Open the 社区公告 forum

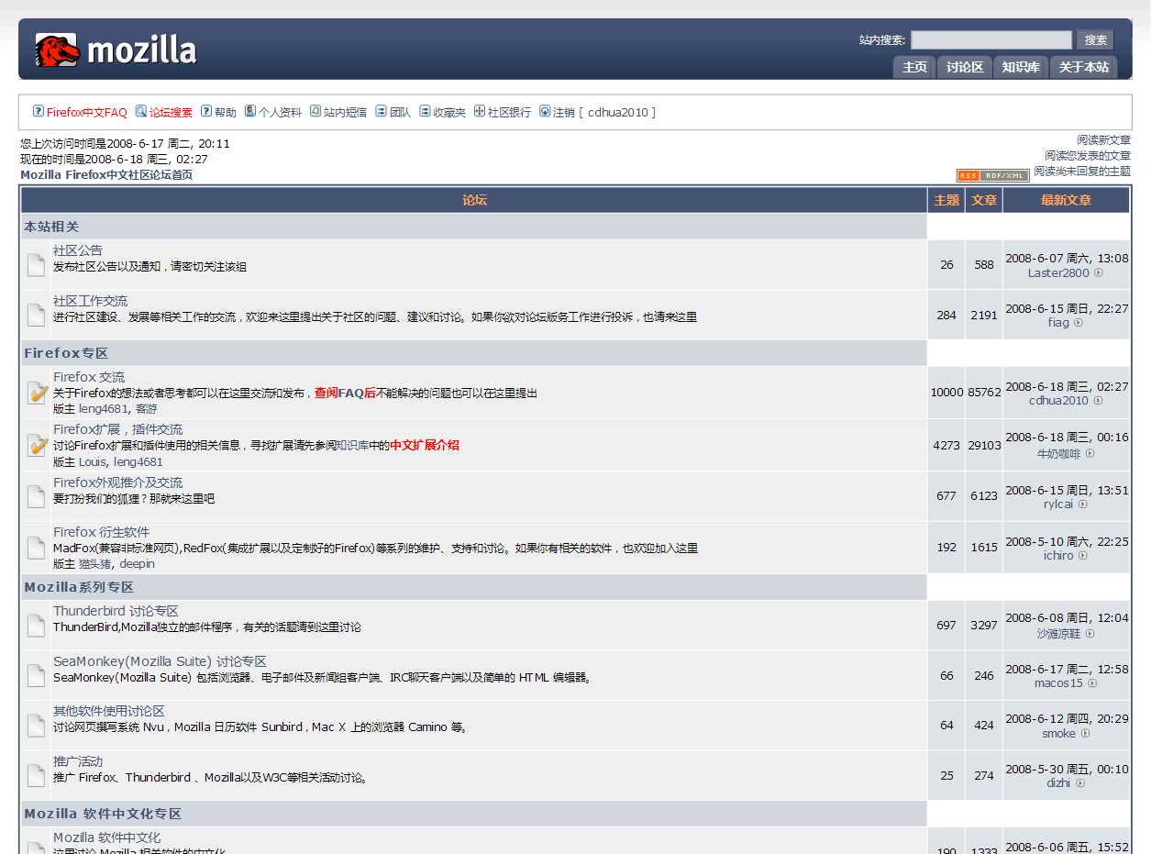click(78, 250)
